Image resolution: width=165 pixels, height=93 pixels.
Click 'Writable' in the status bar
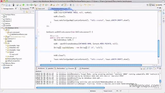pyautogui.click(x=93, y=91)
